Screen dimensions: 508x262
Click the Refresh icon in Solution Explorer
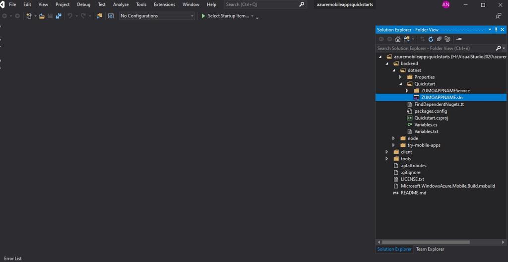(x=431, y=39)
